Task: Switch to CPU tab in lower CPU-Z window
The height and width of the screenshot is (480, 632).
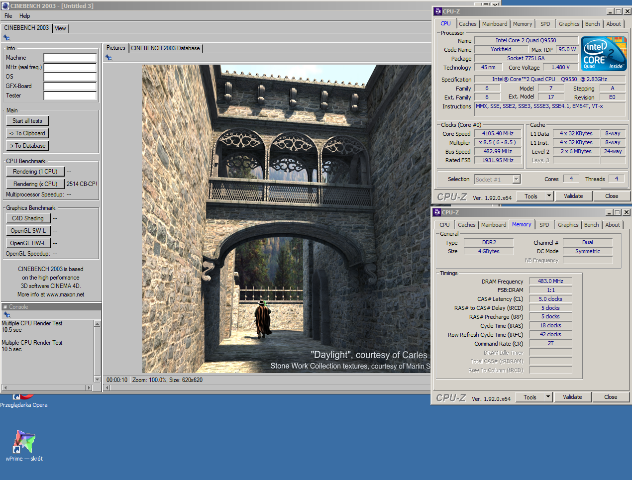Action: [x=445, y=225]
